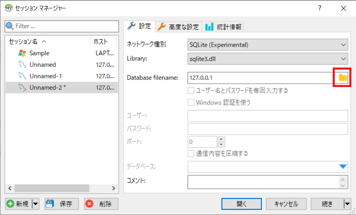Click the LAPT... host cell of Sample
The image size is (356, 215).
(x=105, y=53)
